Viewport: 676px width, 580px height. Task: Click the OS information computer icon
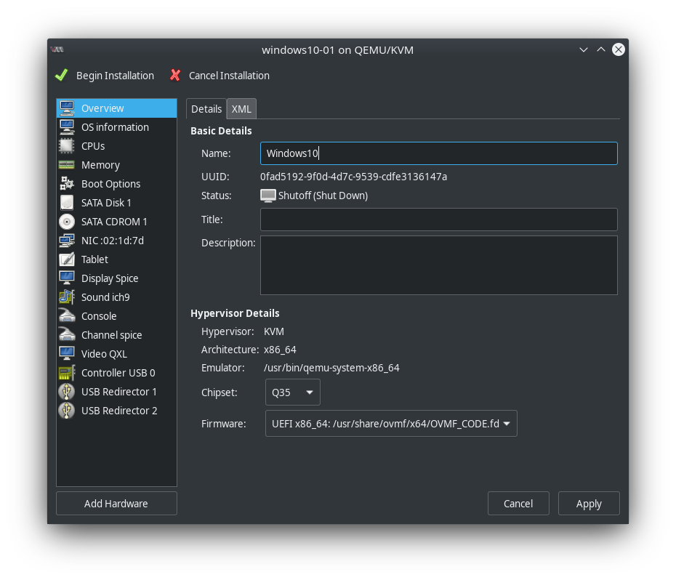point(67,127)
